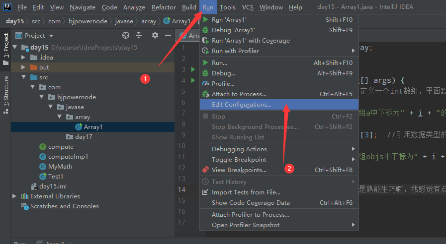The height and width of the screenshot is (244, 446).
Task: Click Debug... menu entry
Action: (279, 73)
